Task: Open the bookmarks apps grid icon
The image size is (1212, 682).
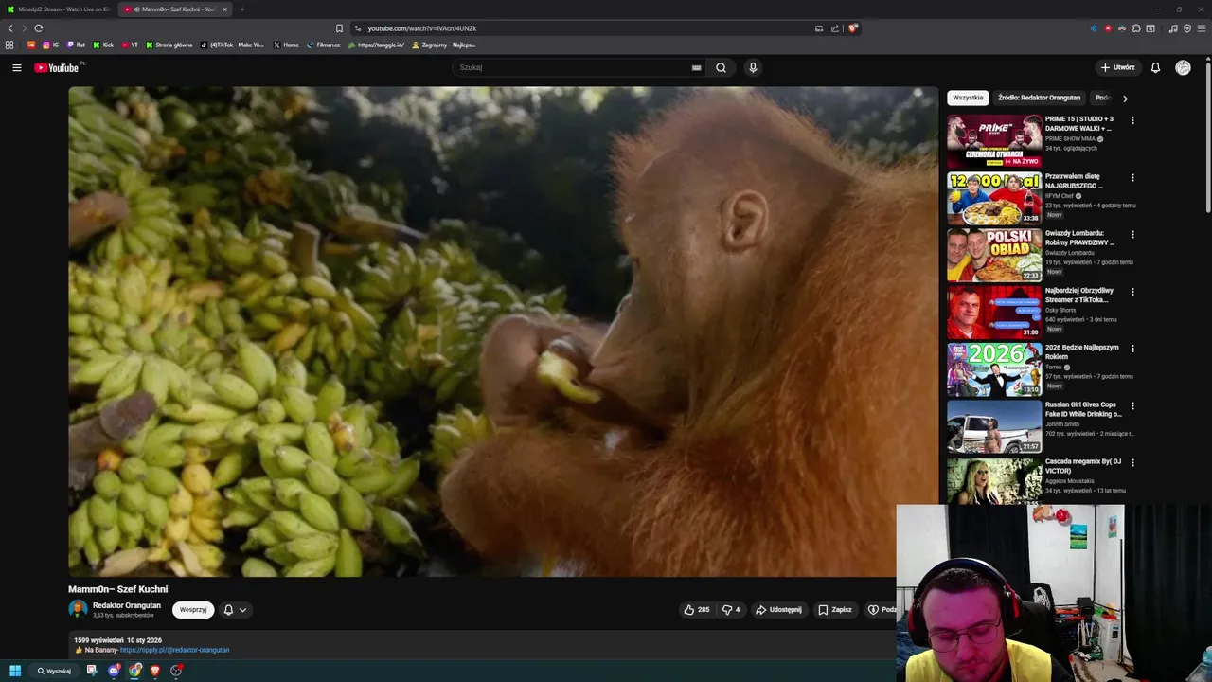Action: [9, 45]
